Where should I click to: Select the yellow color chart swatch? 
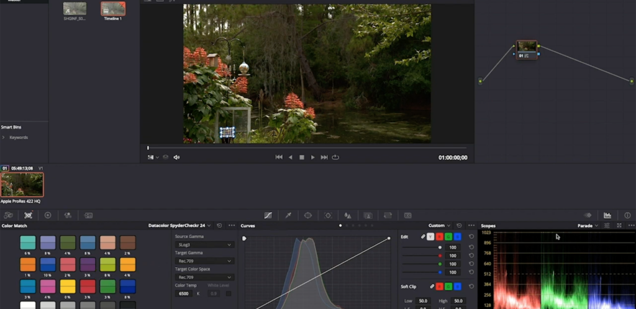coord(68,287)
